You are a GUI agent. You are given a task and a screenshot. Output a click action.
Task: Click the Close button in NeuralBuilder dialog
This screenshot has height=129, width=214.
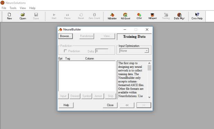coord(110,105)
